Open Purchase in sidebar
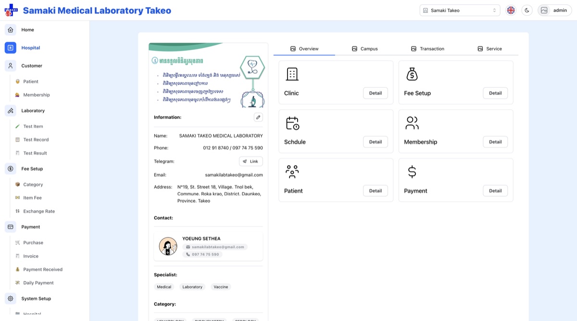Viewport: 577px width, 321px height. click(33, 243)
